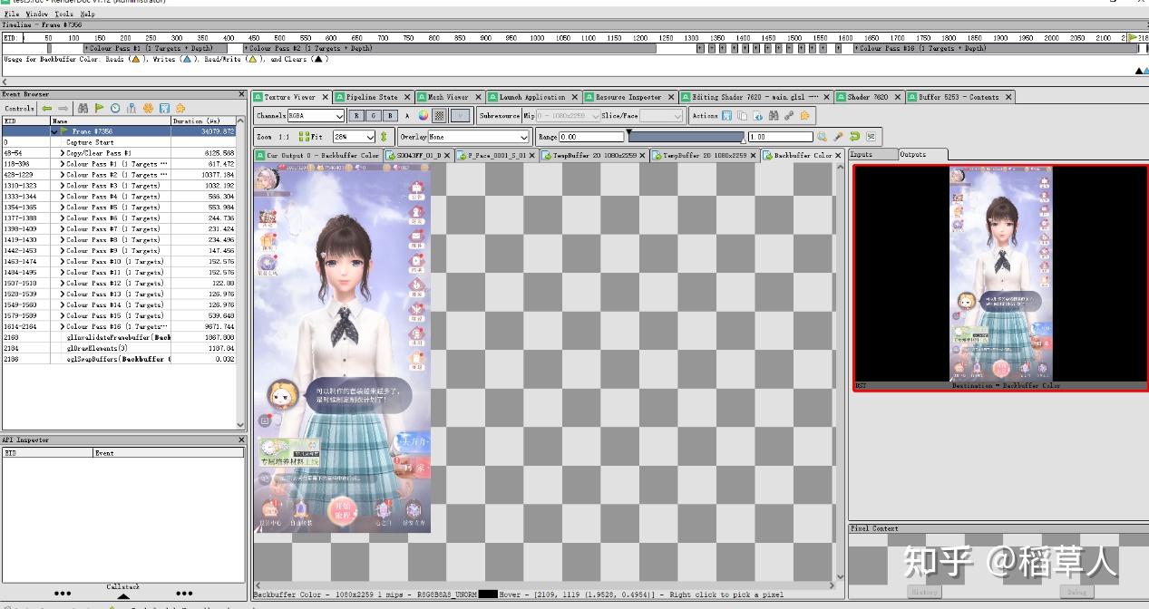
Task: Open Find with the binoculars icon in Event Browser
Action: click(83, 108)
